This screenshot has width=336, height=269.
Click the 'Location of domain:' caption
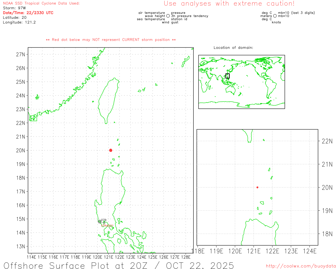[x=233, y=48]
